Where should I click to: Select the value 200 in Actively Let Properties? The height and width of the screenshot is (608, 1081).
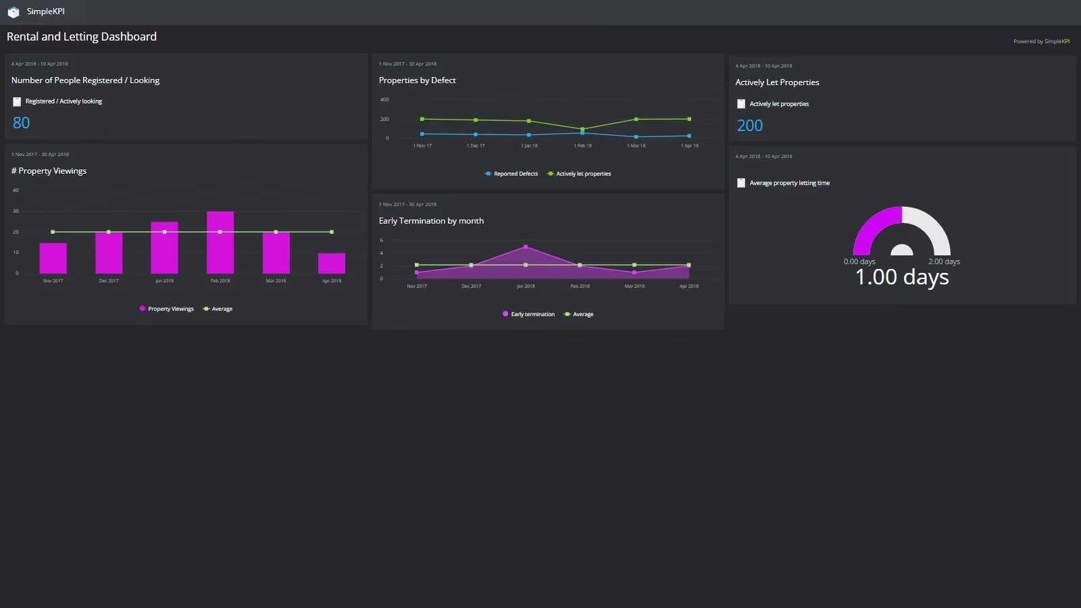750,126
